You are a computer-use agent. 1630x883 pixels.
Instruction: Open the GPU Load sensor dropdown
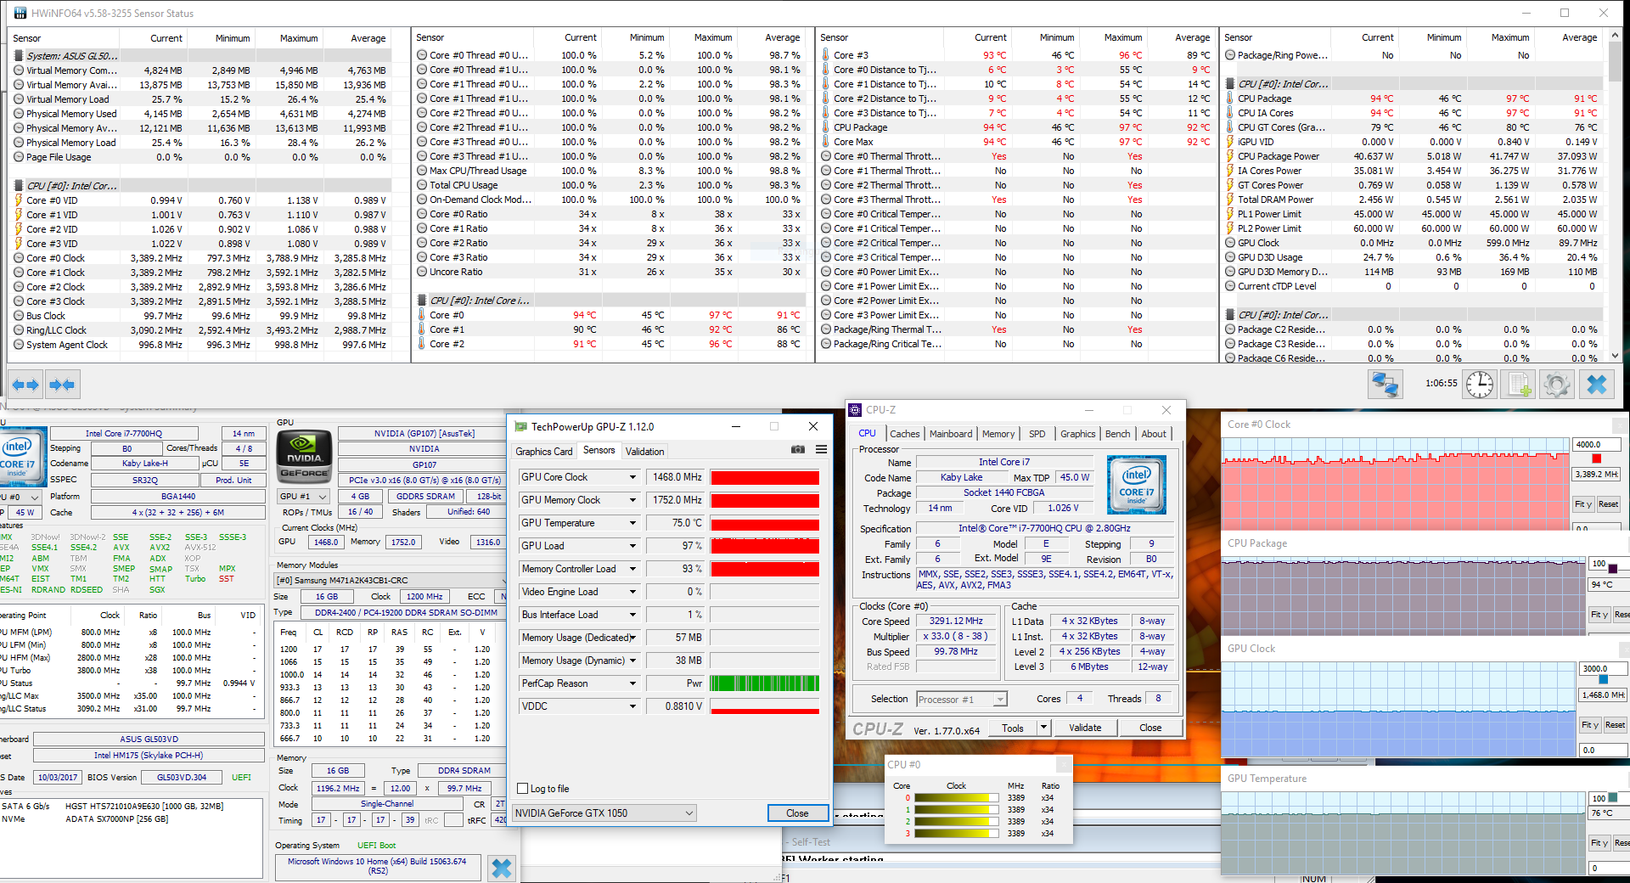tap(632, 546)
